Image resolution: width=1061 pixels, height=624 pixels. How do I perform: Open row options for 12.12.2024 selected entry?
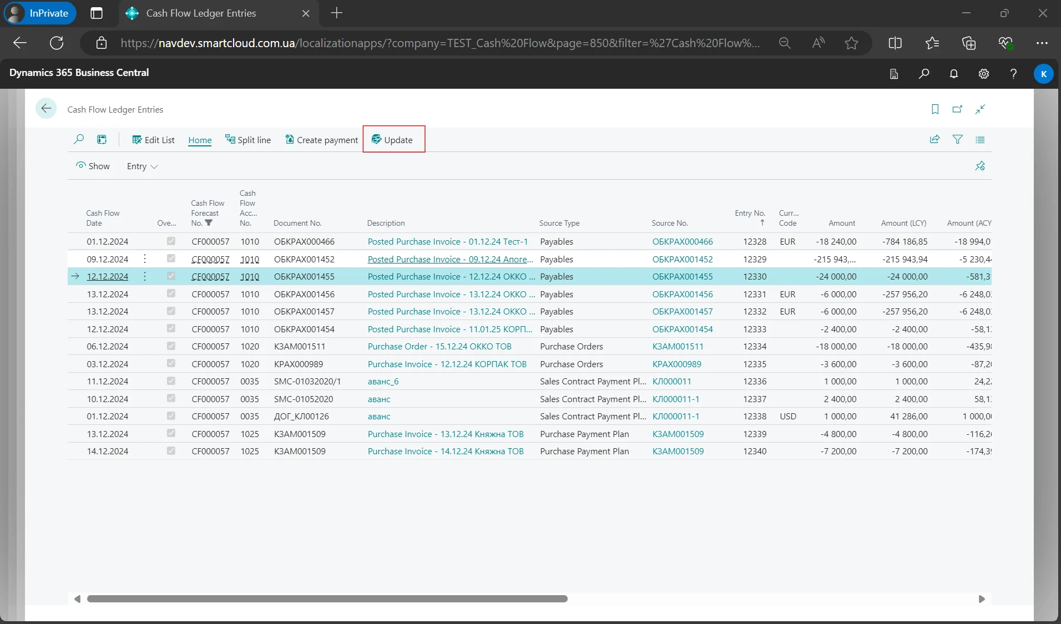pos(145,276)
